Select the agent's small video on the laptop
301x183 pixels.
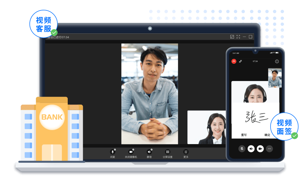coord(206,127)
